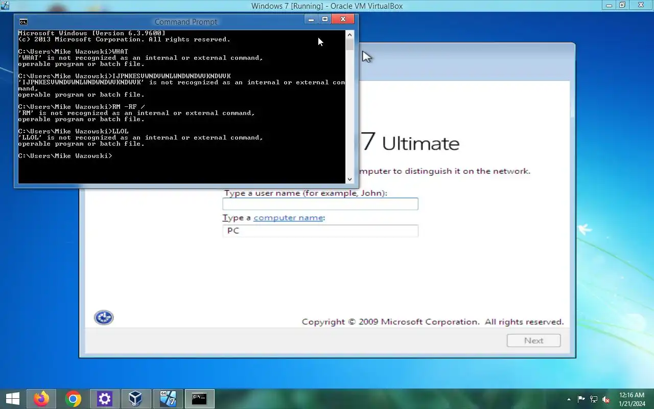
Task: Restore the Oracle VM VirtualBox window
Action: point(622,5)
